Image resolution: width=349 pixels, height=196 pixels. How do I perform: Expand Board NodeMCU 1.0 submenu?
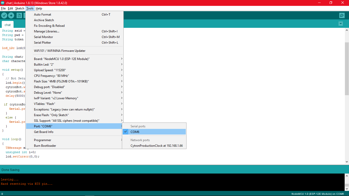click(74, 59)
